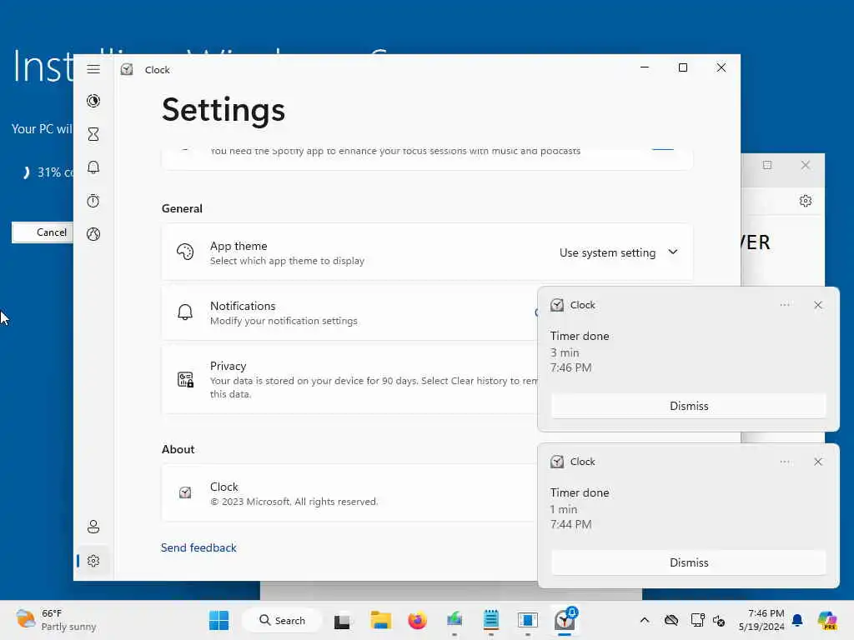Click the '© 2023 Microsoft. All rights reserved.' text
Screen dimensions: 854x640
[294, 501]
